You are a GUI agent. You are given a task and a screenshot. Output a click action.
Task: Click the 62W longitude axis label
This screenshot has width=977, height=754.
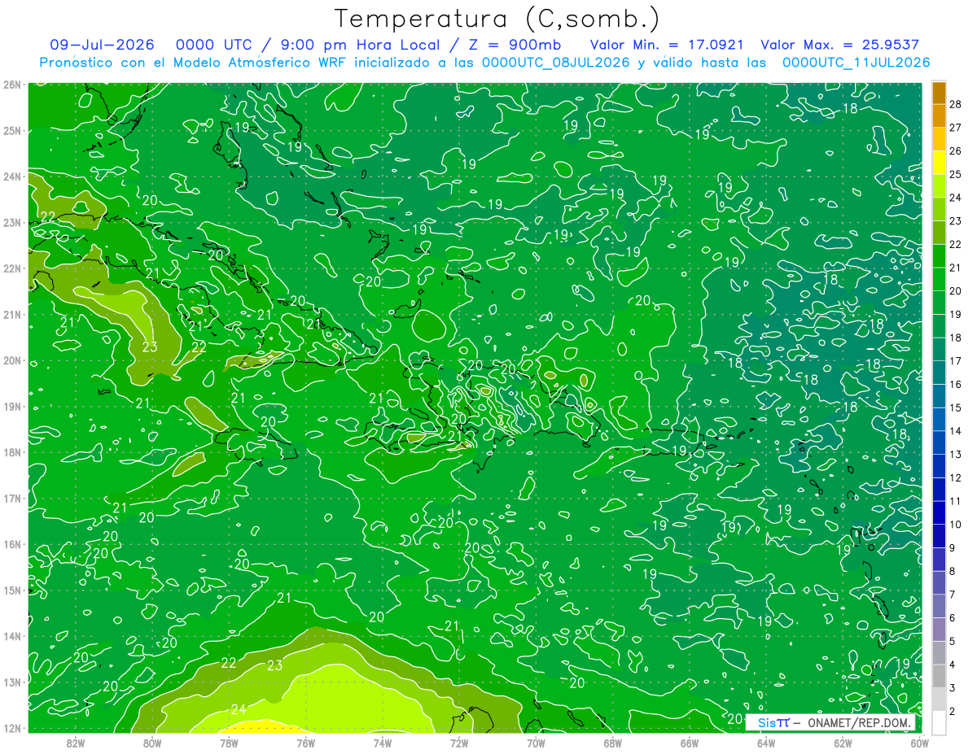843,742
